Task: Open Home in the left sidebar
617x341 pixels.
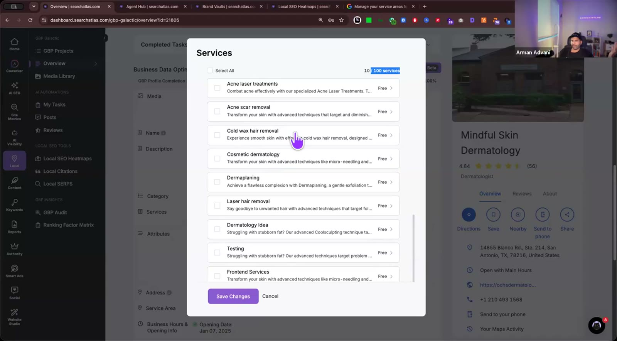Action: click(14, 44)
